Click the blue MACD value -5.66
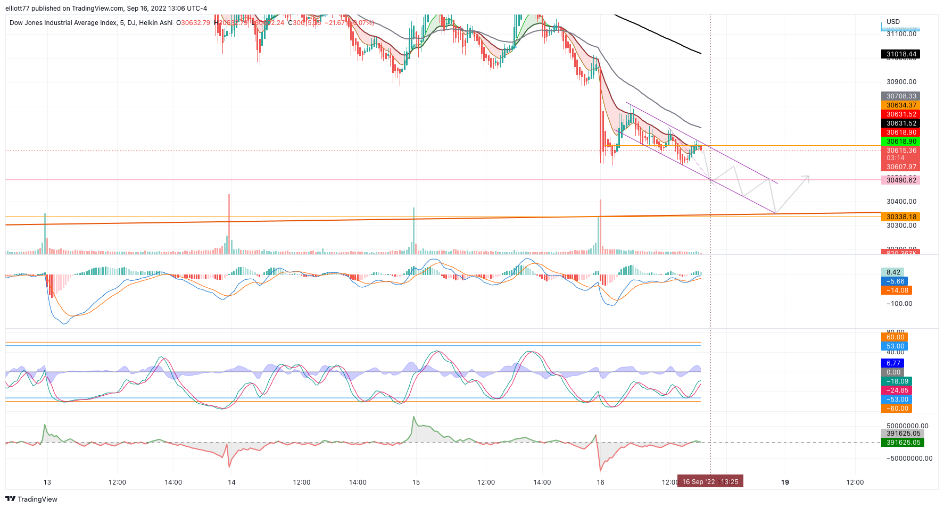Viewport: 944px width, 508px height. coord(894,281)
